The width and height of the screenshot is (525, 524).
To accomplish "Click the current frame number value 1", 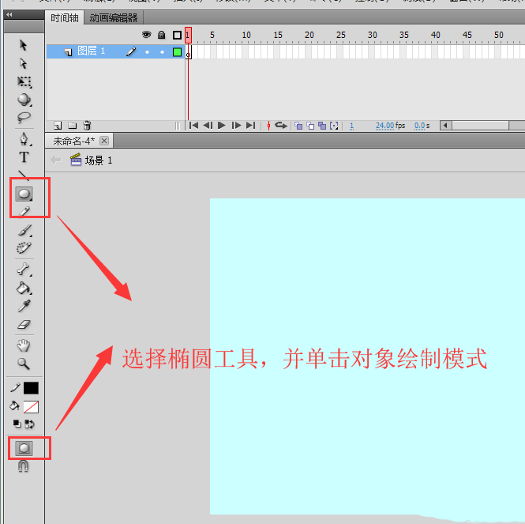I will 351,126.
